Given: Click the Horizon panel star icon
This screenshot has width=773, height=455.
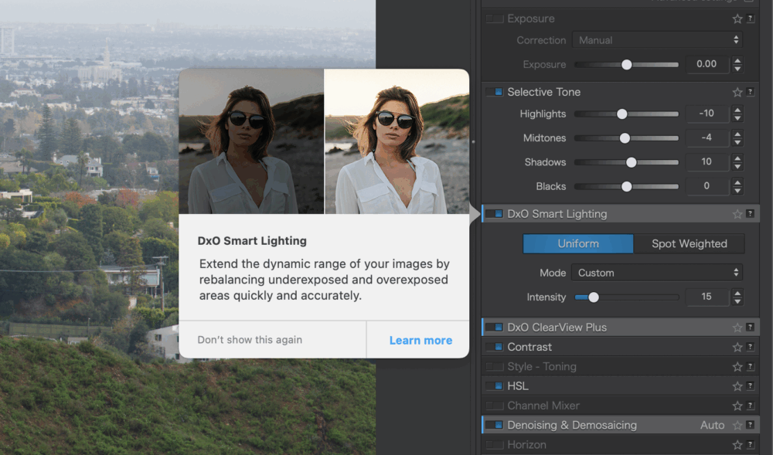Looking at the screenshot, I should coord(737,445).
